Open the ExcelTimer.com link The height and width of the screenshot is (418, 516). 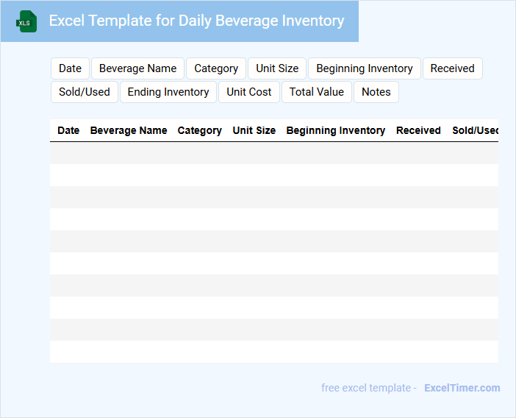(x=462, y=388)
